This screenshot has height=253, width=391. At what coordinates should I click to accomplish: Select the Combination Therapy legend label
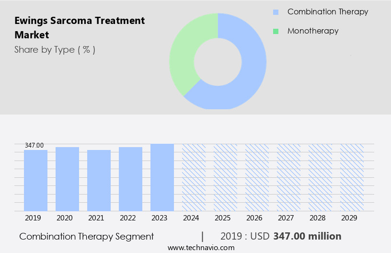(327, 12)
